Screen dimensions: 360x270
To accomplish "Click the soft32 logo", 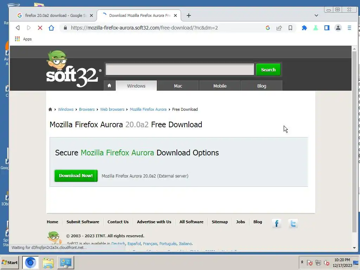I will tap(74, 69).
